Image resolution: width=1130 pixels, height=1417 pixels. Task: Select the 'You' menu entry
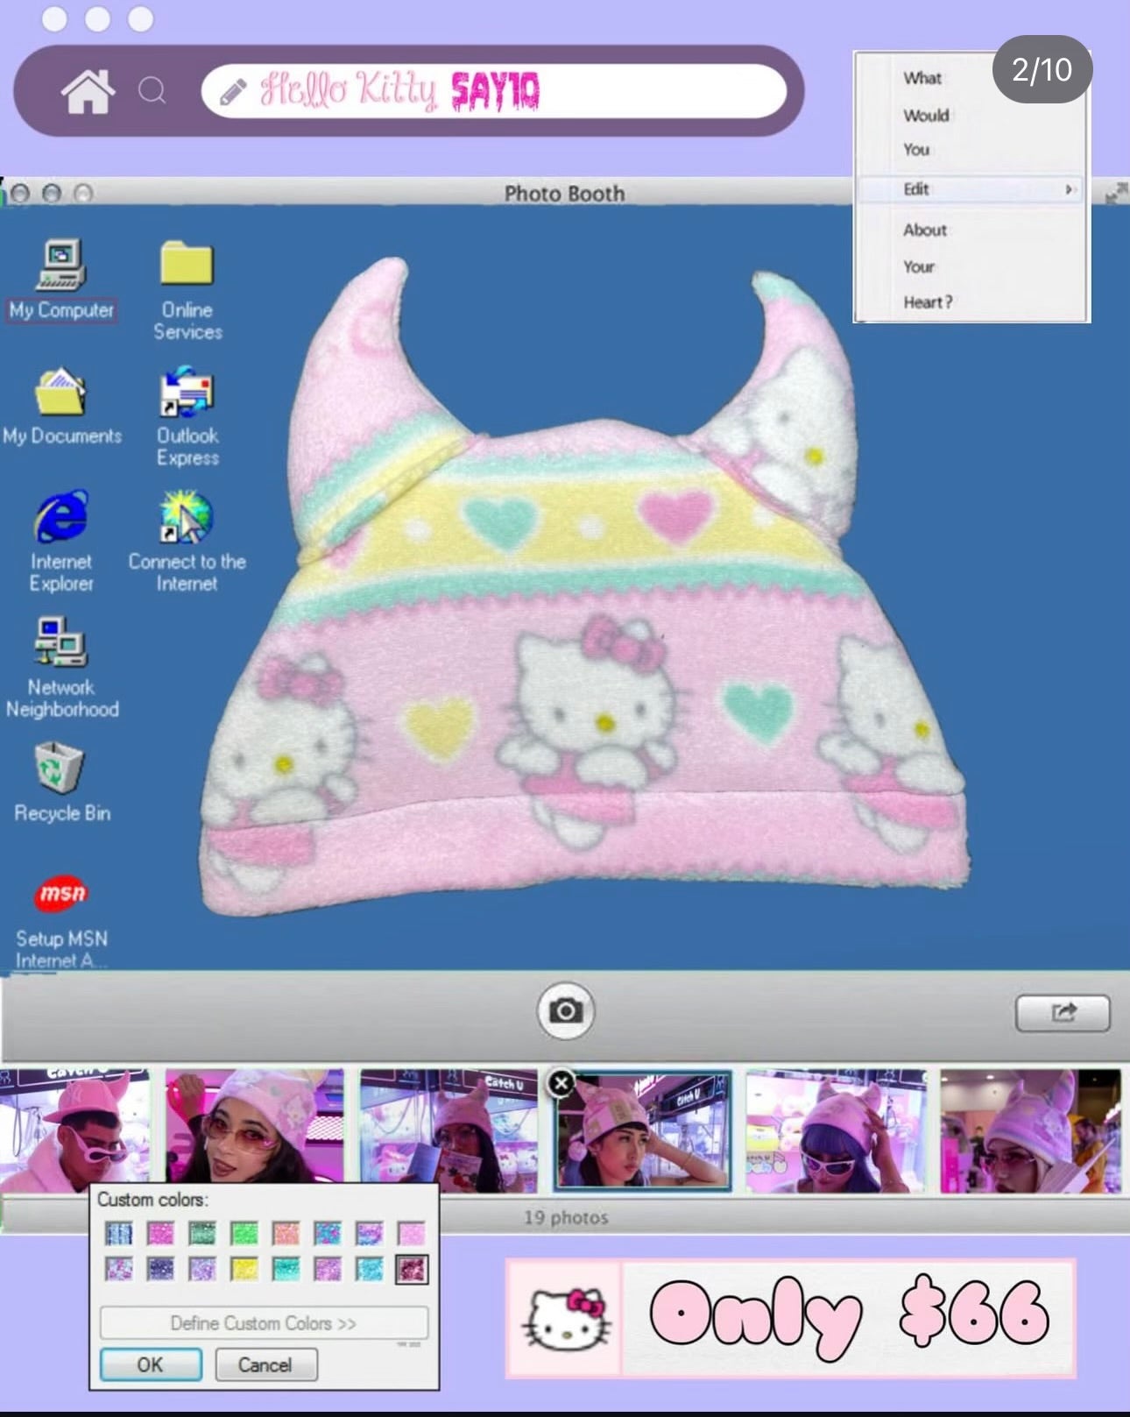click(x=916, y=150)
